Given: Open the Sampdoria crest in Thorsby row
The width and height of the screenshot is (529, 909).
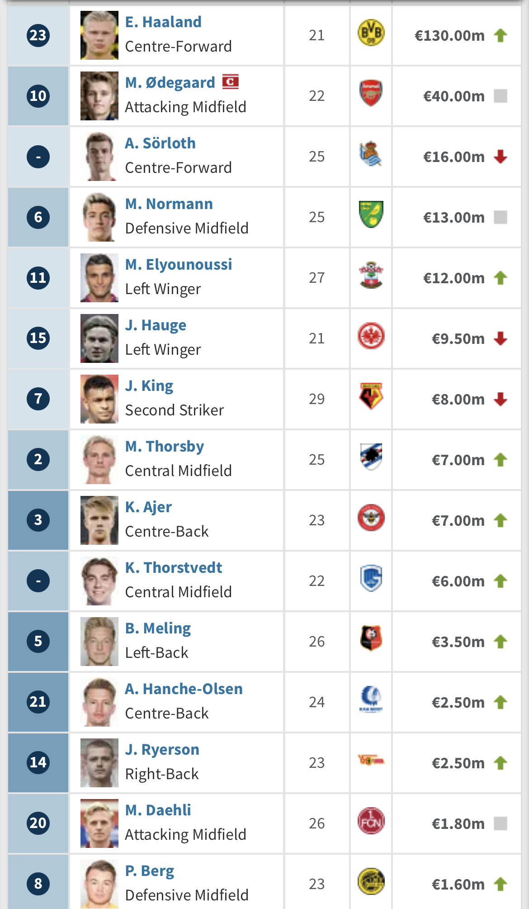Looking at the screenshot, I should (371, 457).
